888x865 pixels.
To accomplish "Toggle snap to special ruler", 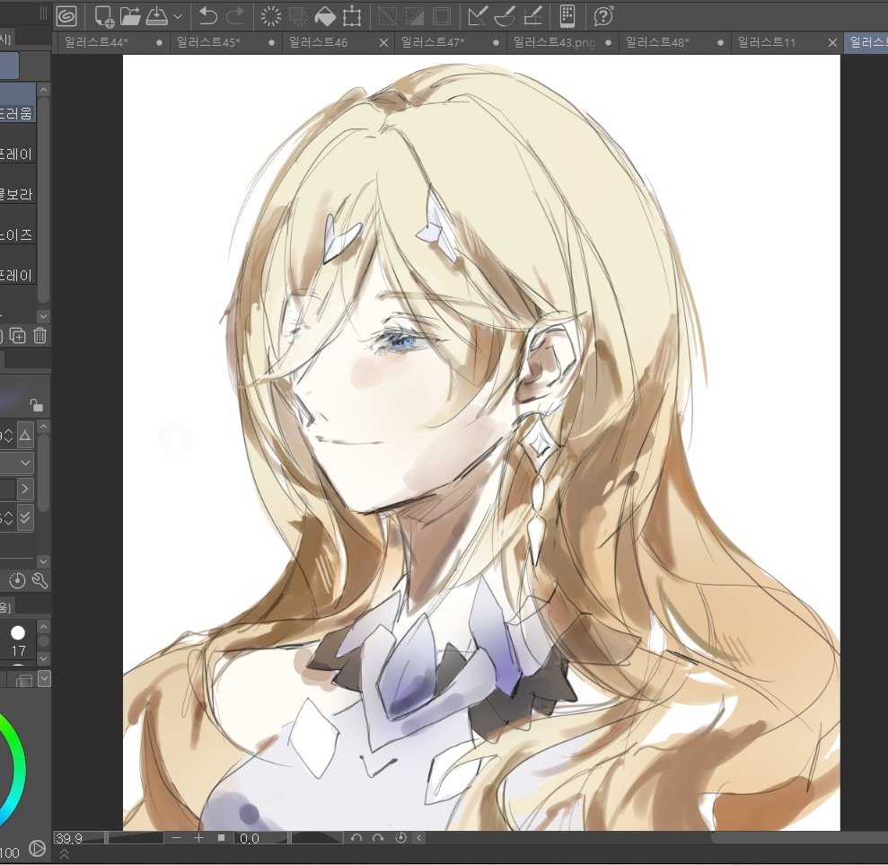I will [x=505, y=16].
